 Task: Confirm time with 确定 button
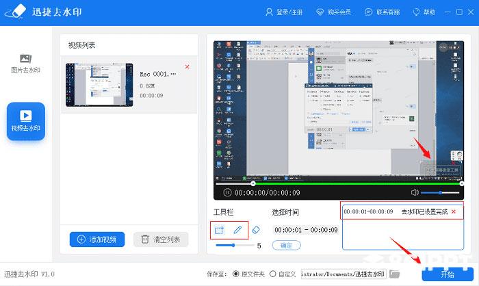tap(286, 245)
